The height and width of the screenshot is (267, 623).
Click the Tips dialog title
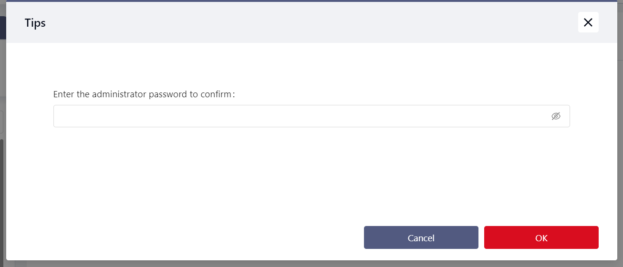pyautogui.click(x=35, y=22)
